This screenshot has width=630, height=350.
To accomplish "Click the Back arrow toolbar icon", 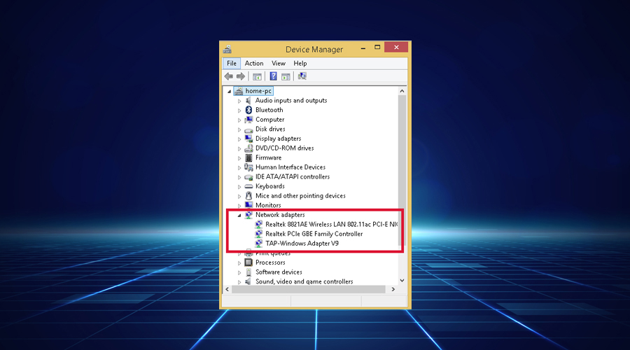I will [229, 76].
